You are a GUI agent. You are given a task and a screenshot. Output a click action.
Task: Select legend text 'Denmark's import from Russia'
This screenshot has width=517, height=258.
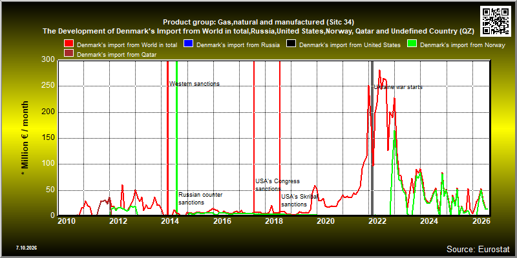pos(238,45)
